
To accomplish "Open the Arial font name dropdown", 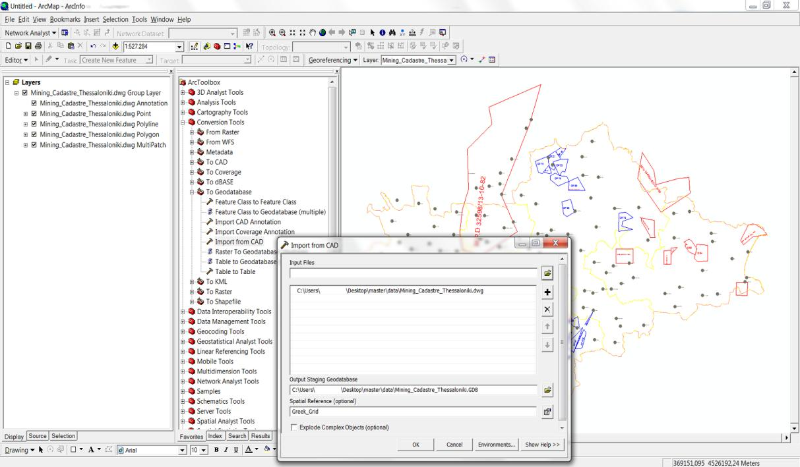I will pos(183,451).
